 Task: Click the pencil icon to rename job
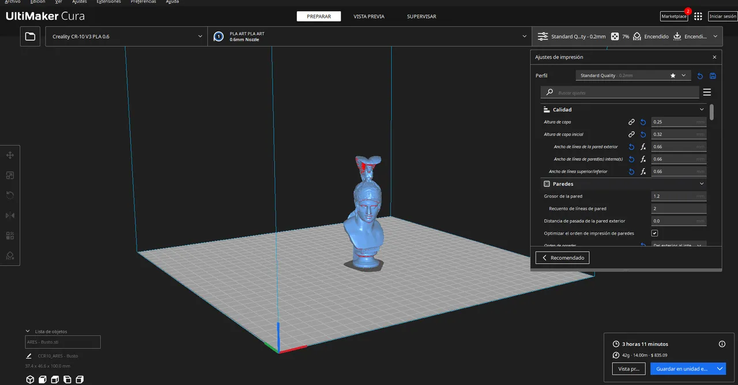click(29, 356)
